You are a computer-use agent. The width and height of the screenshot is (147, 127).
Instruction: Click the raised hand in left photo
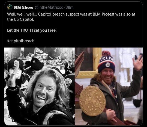[13, 76]
